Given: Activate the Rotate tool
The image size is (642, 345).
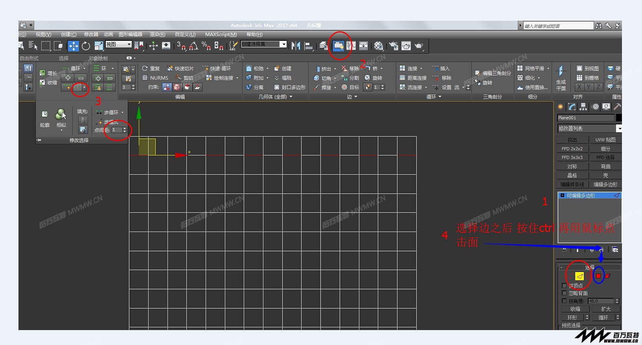Looking at the screenshot, I should pyautogui.click(x=86, y=46).
